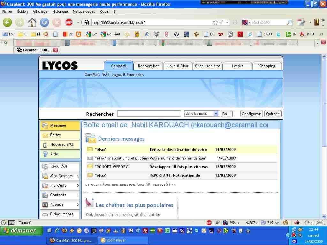This screenshot has width=327, height=245.
Task: Open the 140 it bookmark
Action: (x=265, y=34)
